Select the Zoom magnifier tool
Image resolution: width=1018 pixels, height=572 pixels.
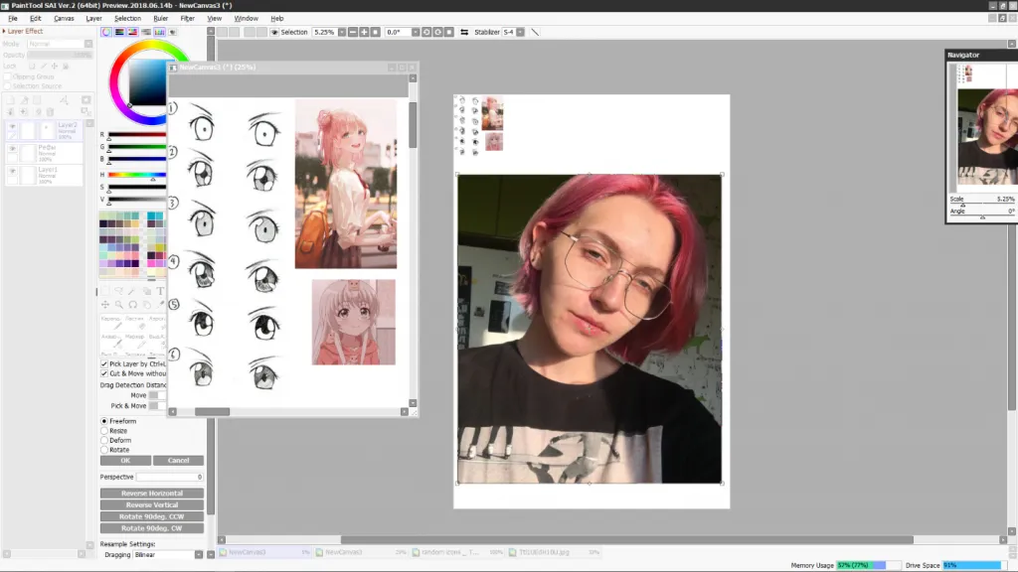pos(119,304)
